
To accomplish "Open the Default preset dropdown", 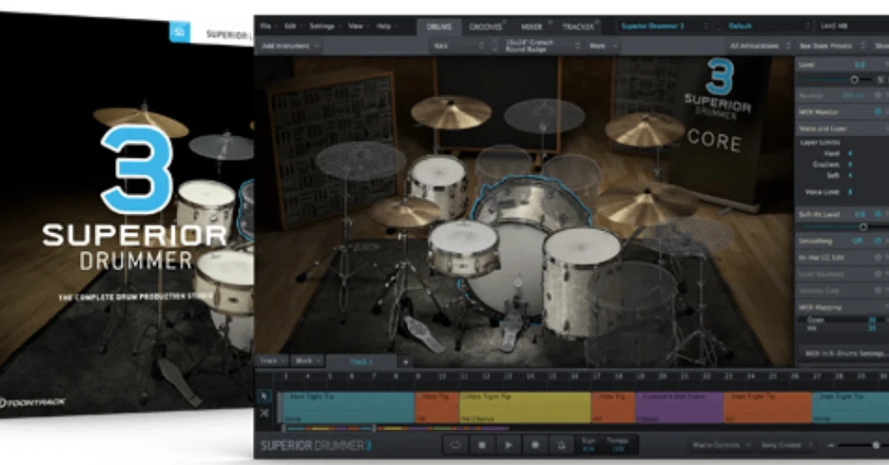I will tap(767, 26).
